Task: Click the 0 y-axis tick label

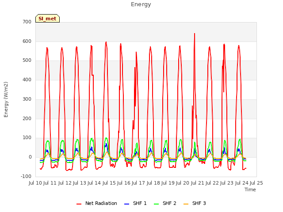Action: 30,157
